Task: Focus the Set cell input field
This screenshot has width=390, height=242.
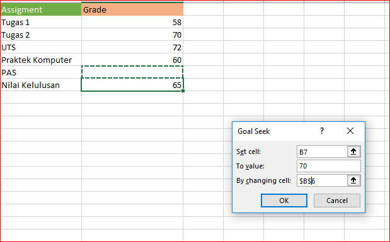Action: point(322,151)
